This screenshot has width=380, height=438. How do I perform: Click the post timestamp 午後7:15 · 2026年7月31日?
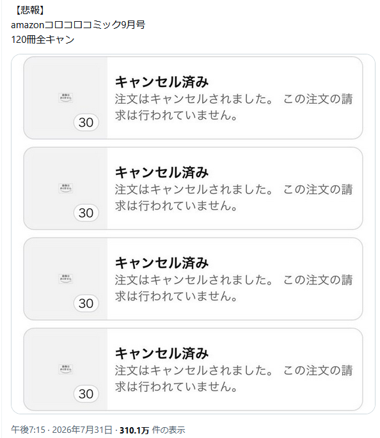(61, 430)
